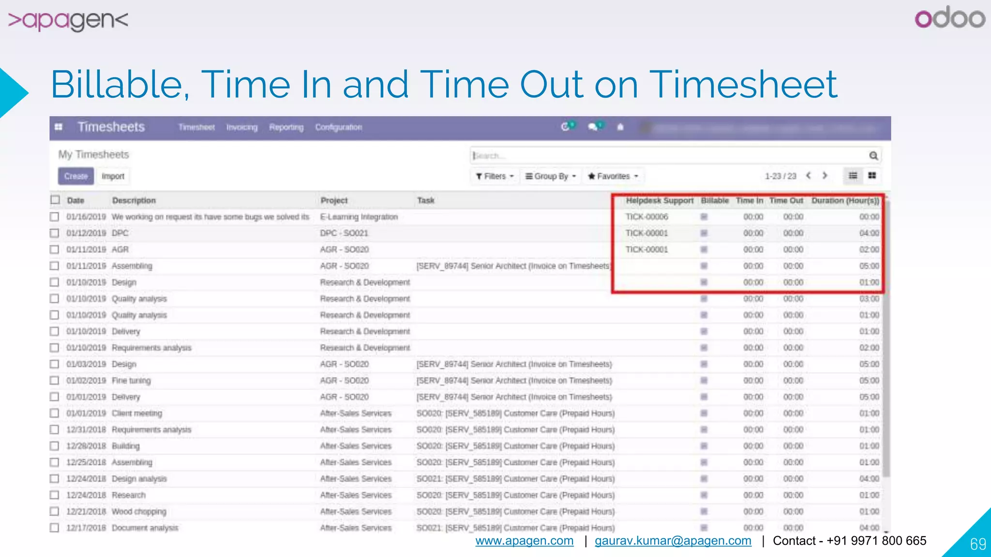Image resolution: width=991 pixels, height=557 pixels.
Task: Click the list vertical scrollbar
Action: click(886, 338)
